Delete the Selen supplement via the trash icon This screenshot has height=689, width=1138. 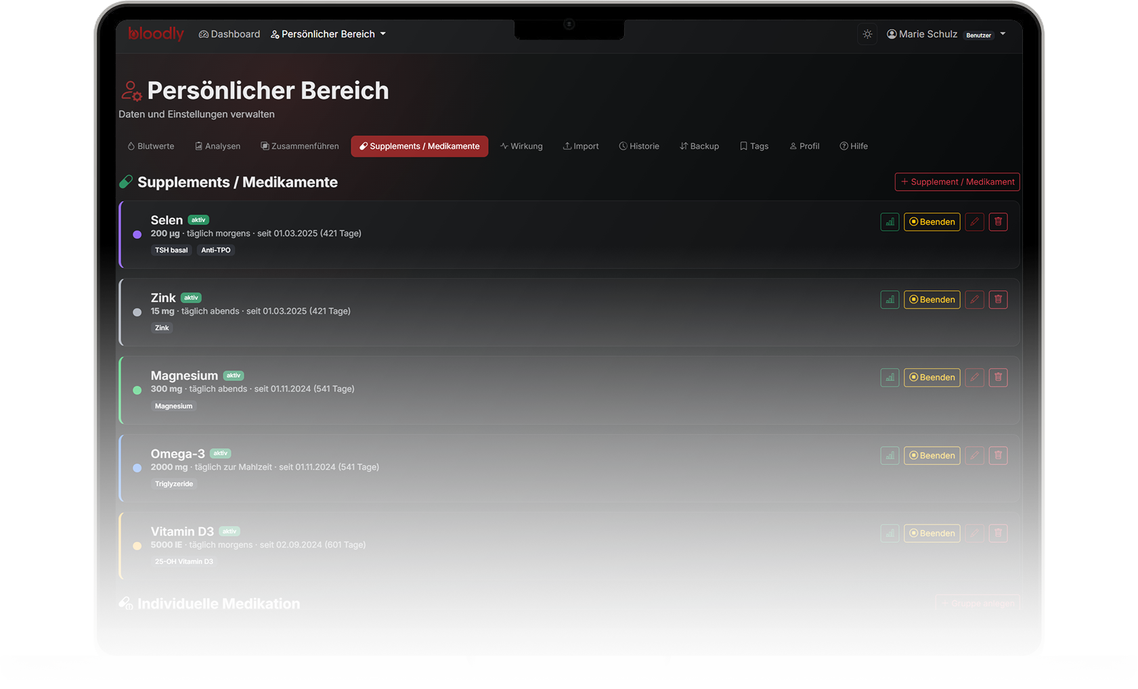click(998, 222)
